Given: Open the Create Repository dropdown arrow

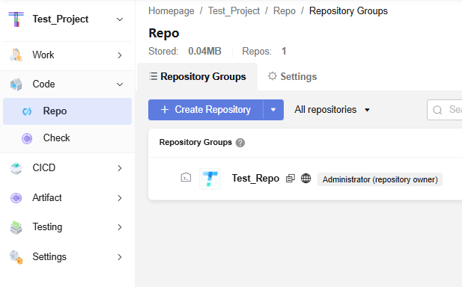Looking at the screenshot, I should [273, 110].
